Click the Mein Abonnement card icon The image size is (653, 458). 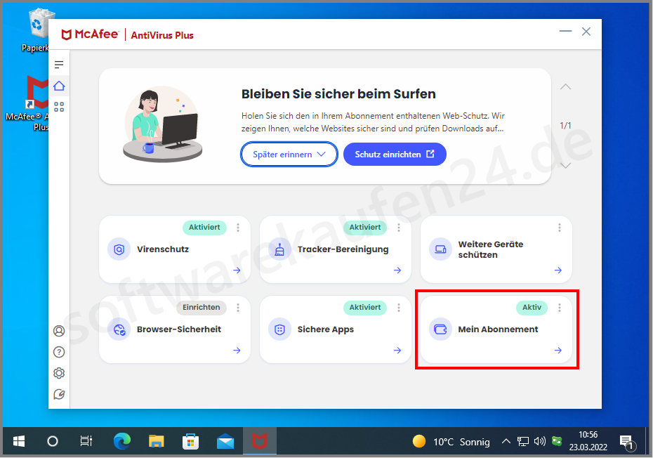(440, 329)
